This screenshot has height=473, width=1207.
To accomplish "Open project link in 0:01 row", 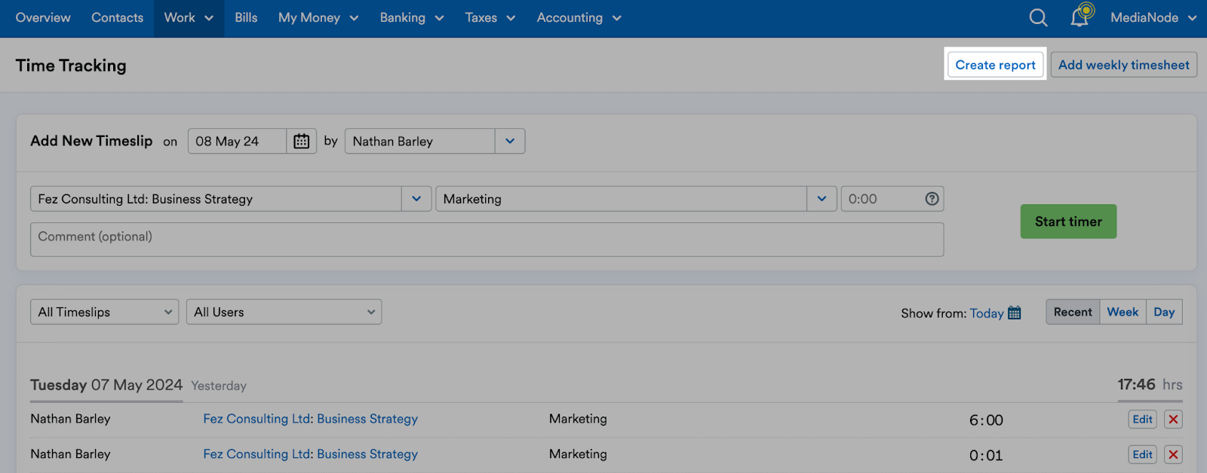I will [x=310, y=454].
